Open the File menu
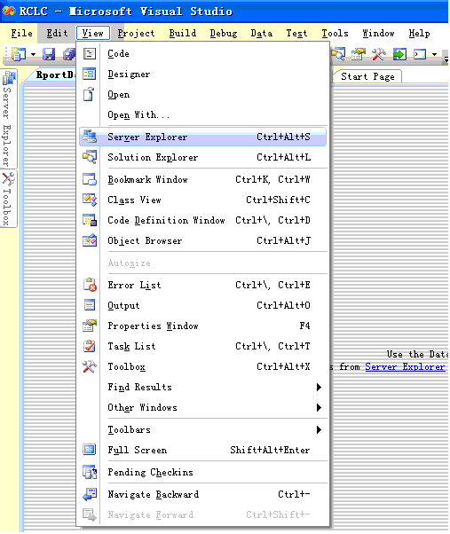Viewport: 450px width, 534px height. pyautogui.click(x=22, y=34)
